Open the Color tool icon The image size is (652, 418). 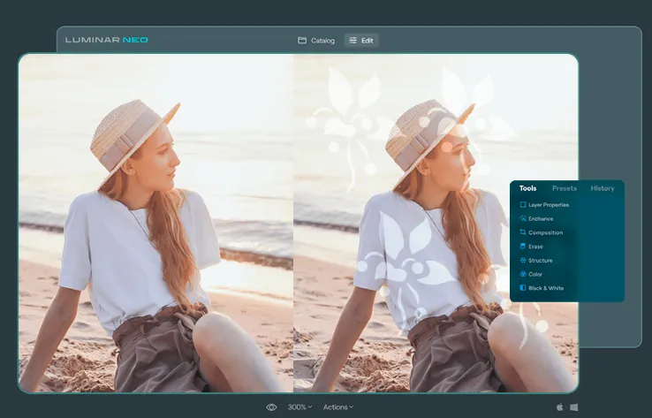tap(523, 274)
